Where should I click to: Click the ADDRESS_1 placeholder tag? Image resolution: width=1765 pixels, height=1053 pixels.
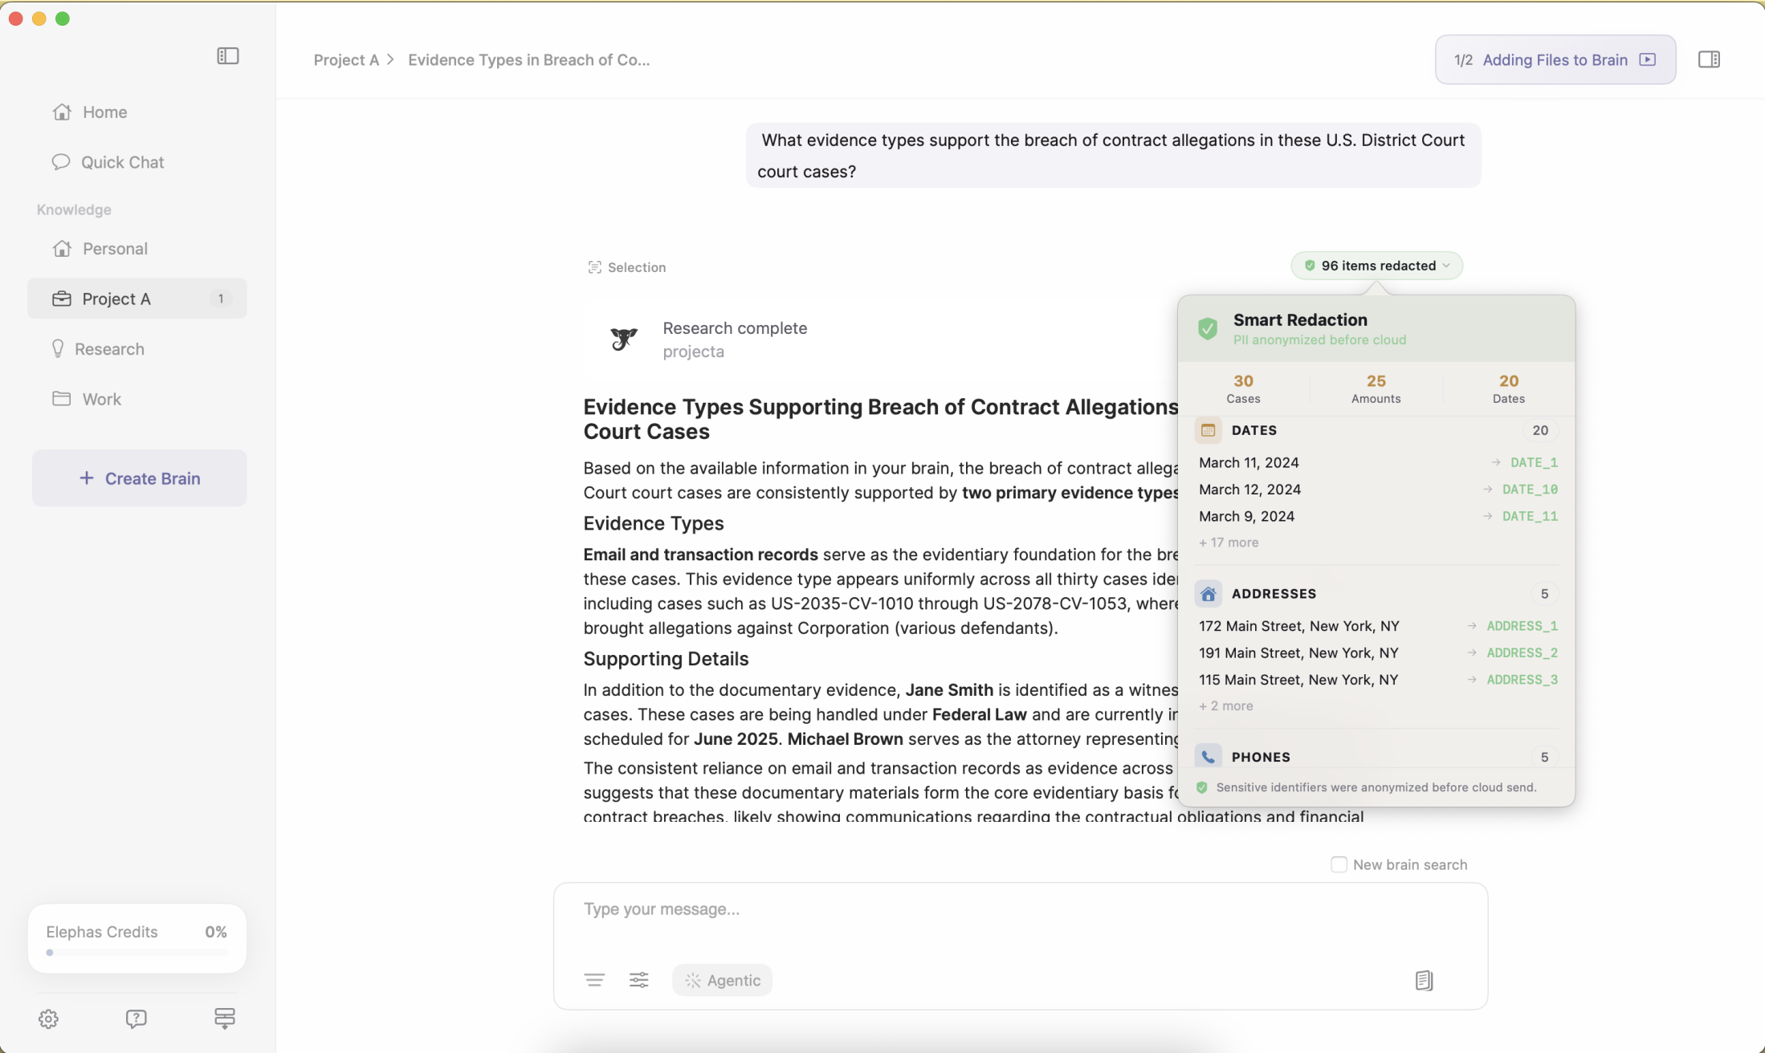tap(1522, 626)
